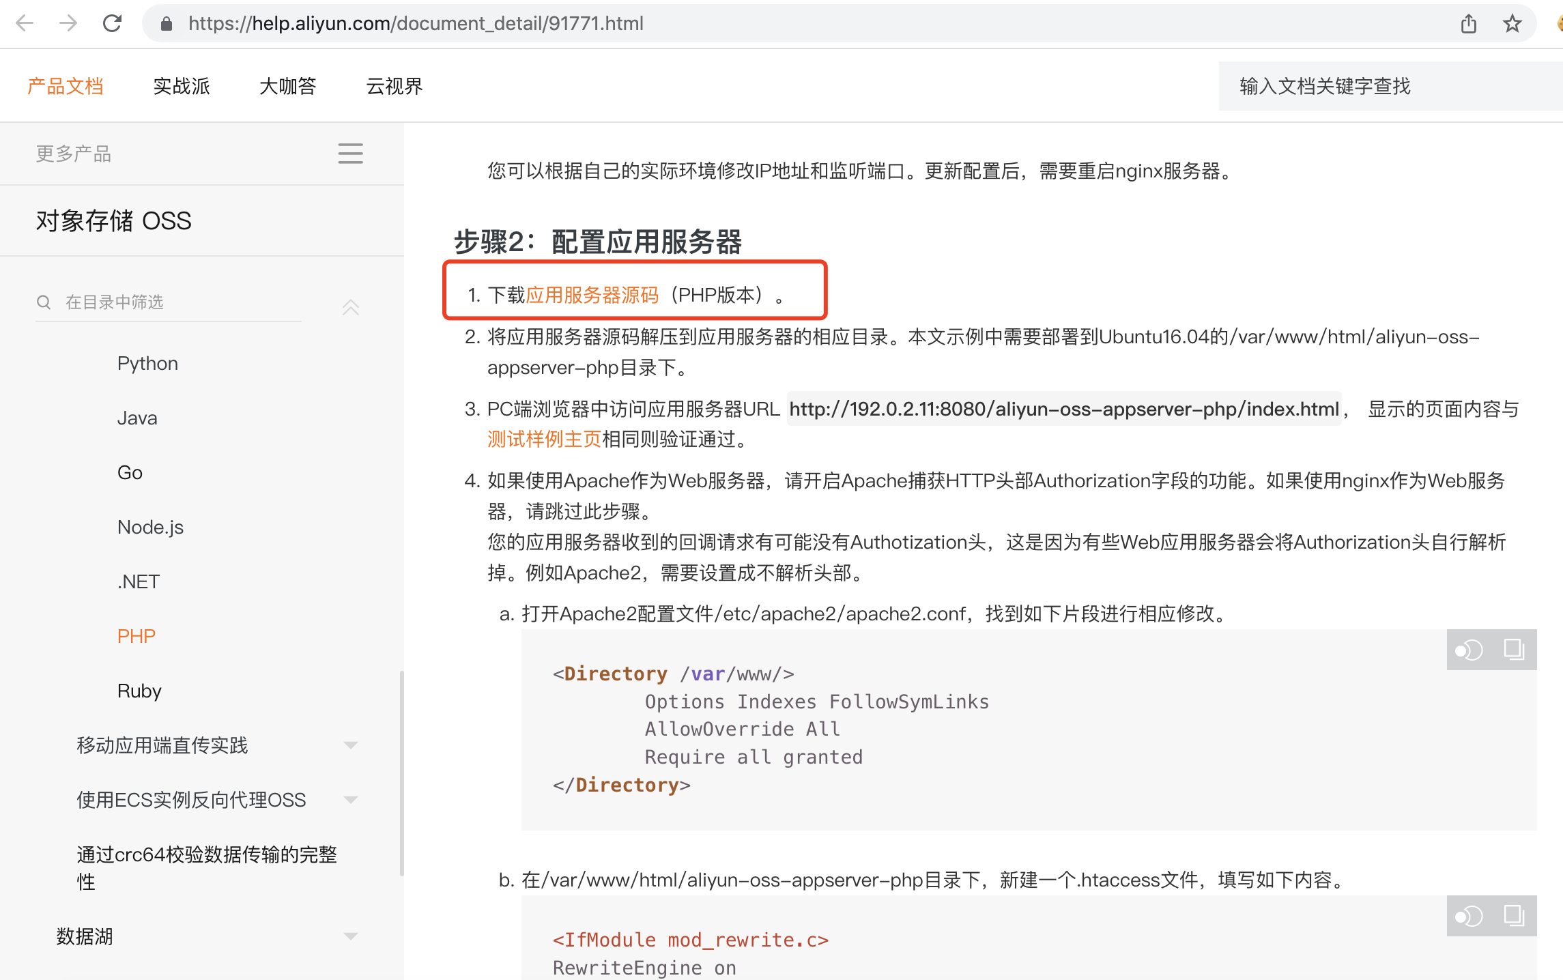This screenshot has height=980, width=1563.
Task: Open the 测试样例主页 link
Action: pyautogui.click(x=545, y=439)
